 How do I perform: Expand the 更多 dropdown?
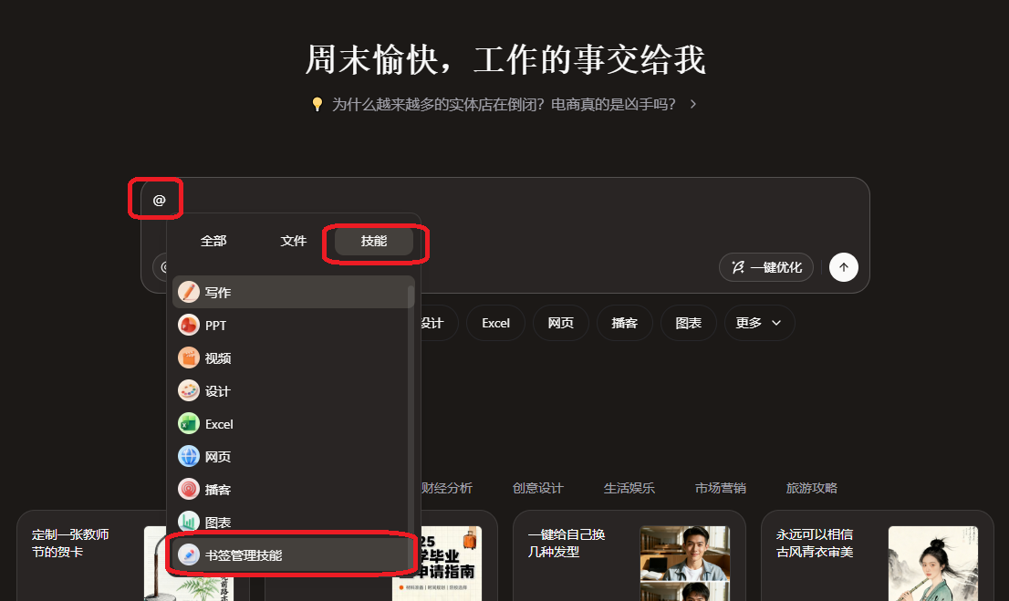759,323
